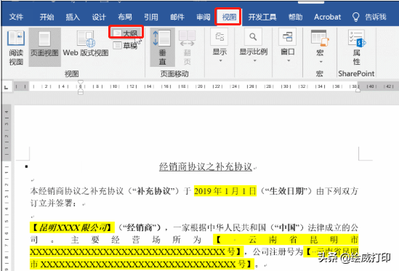Open the Acrobat ribbon tab
399x271 pixels.
(x=327, y=17)
